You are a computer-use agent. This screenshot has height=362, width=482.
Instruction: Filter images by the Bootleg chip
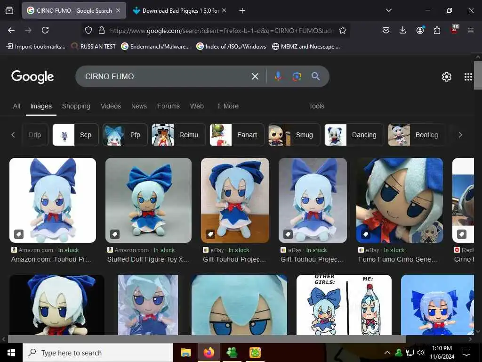(417, 135)
